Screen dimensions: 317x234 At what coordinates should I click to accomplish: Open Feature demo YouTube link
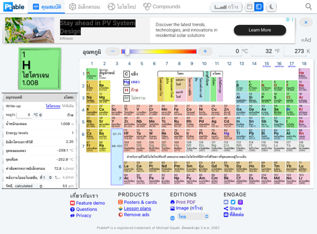[88, 203]
